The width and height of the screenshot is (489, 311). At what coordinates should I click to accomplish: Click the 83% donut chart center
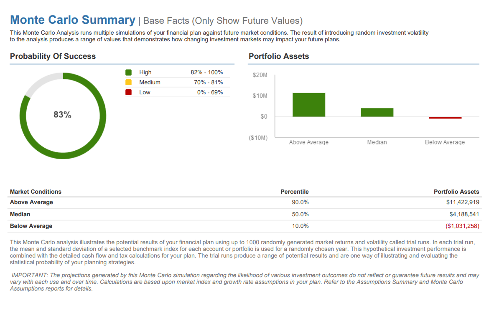(x=63, y=115)
